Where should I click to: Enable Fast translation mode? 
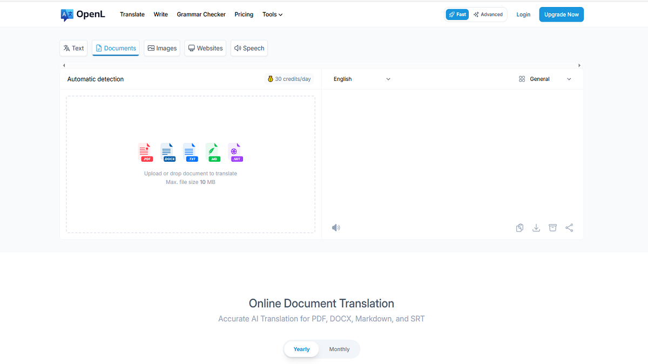[x=457, y=14]
